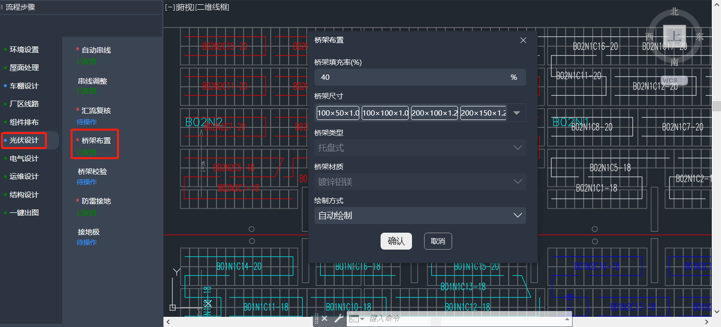The height and width of the screenshot is (327, 721).
Task: Click the ViewCube 上 top face
Action: (674, 36)
